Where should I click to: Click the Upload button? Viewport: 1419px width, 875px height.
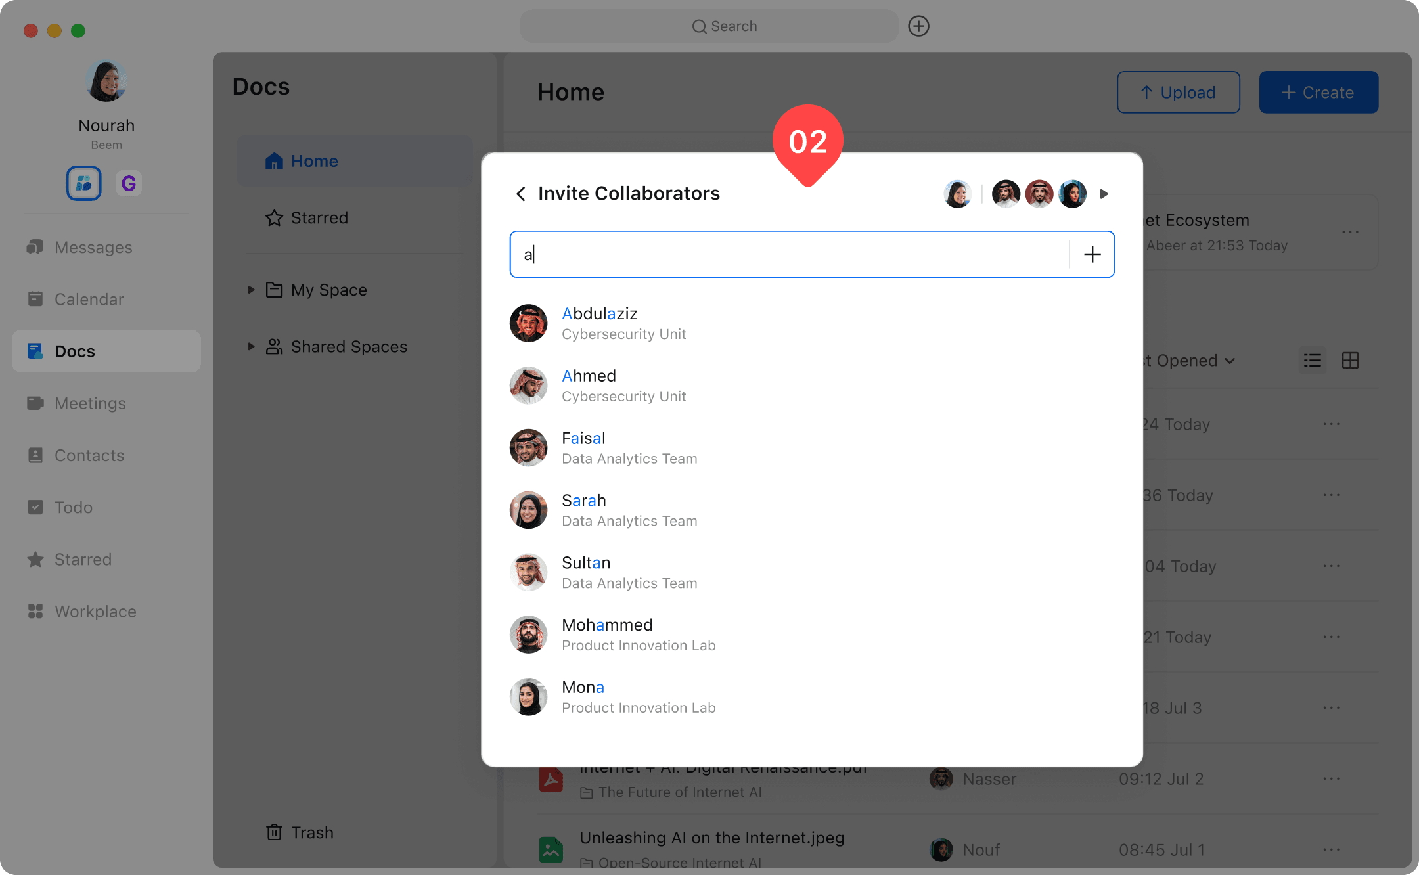(1178, 93)
